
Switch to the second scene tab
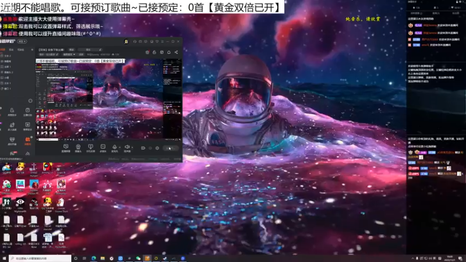click(11, 49)
